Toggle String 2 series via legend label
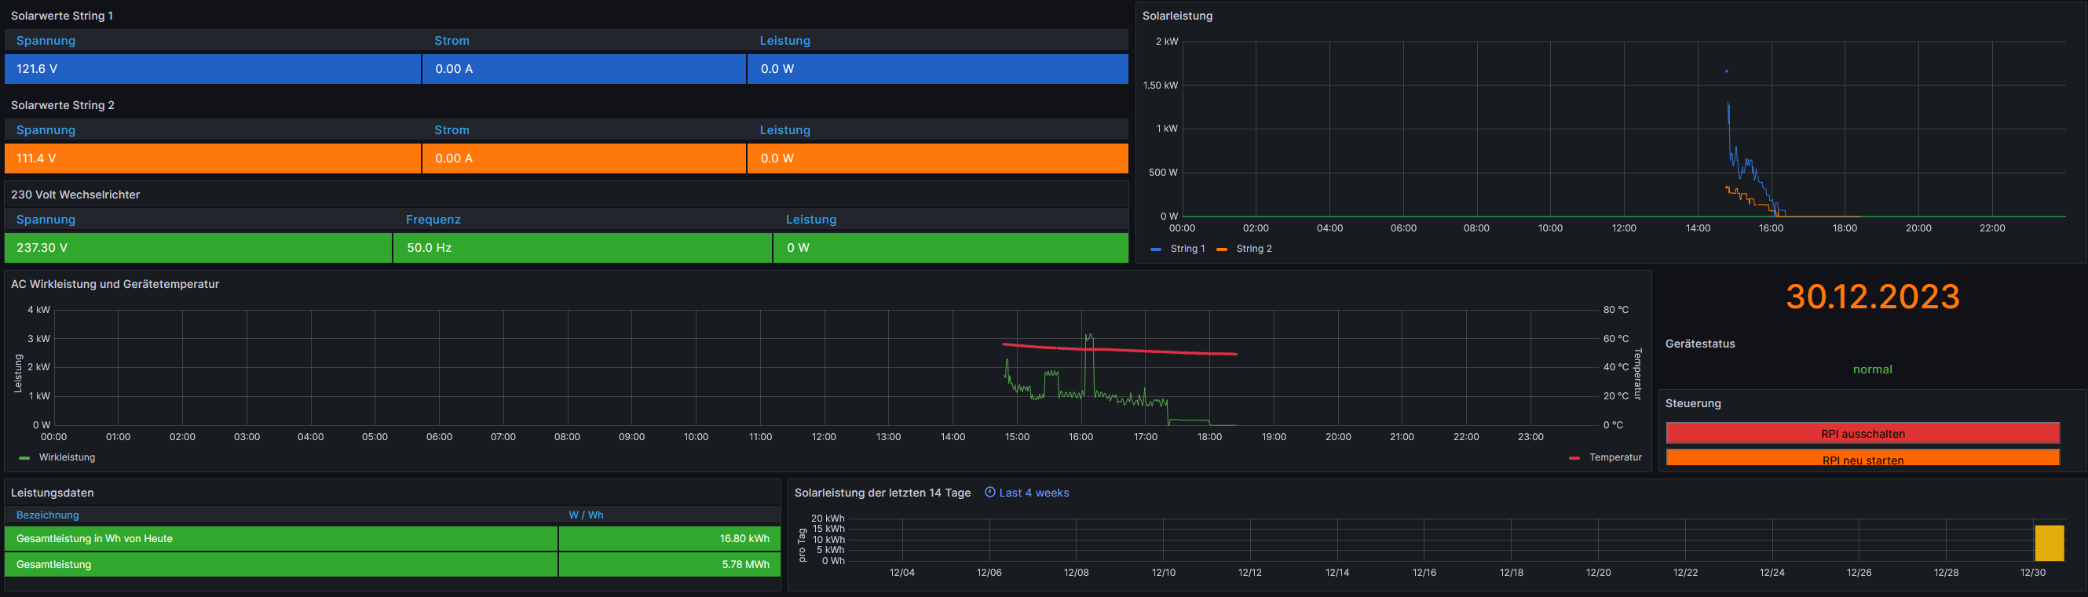 tap(1253, 249)
